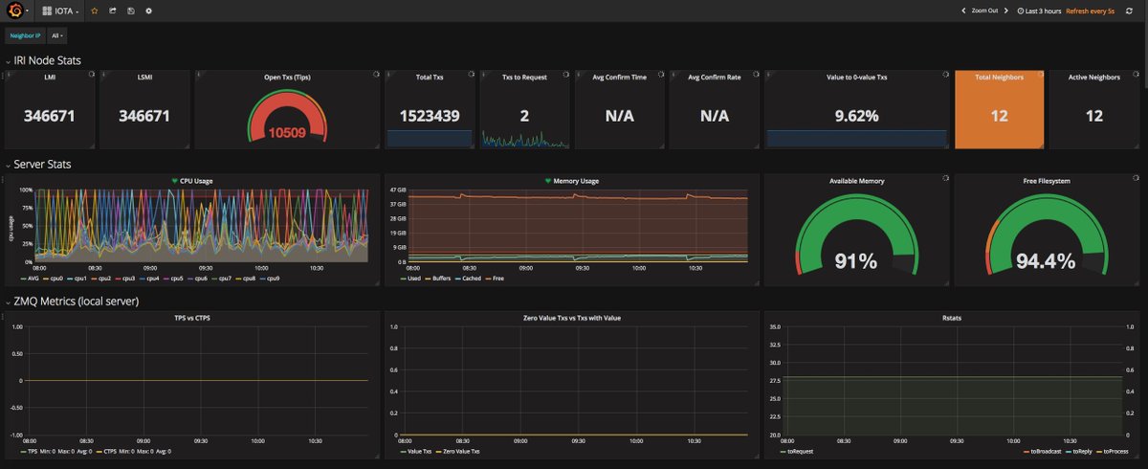Shift time range back with left arrow
1148x469 pixels.
963,11
